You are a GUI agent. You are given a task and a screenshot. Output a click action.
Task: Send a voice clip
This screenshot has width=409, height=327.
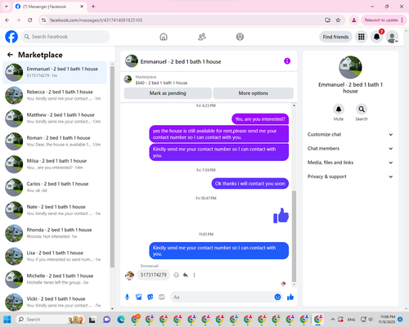point(127,297)
